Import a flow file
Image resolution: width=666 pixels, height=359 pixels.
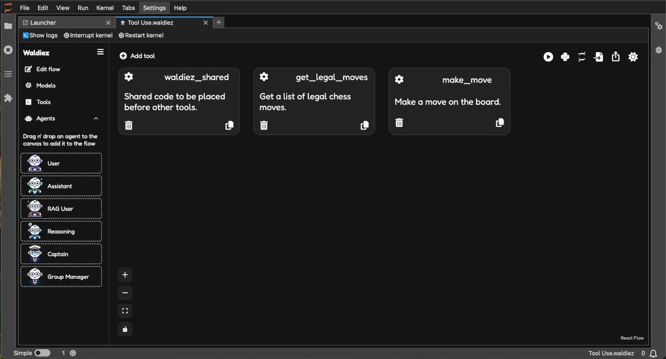pos(598,57)
